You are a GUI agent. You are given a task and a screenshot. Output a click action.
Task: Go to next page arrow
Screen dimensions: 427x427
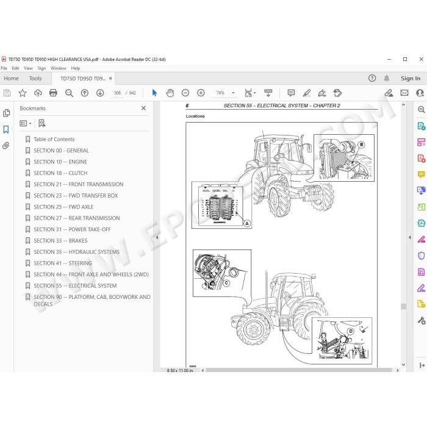[100, 93]
